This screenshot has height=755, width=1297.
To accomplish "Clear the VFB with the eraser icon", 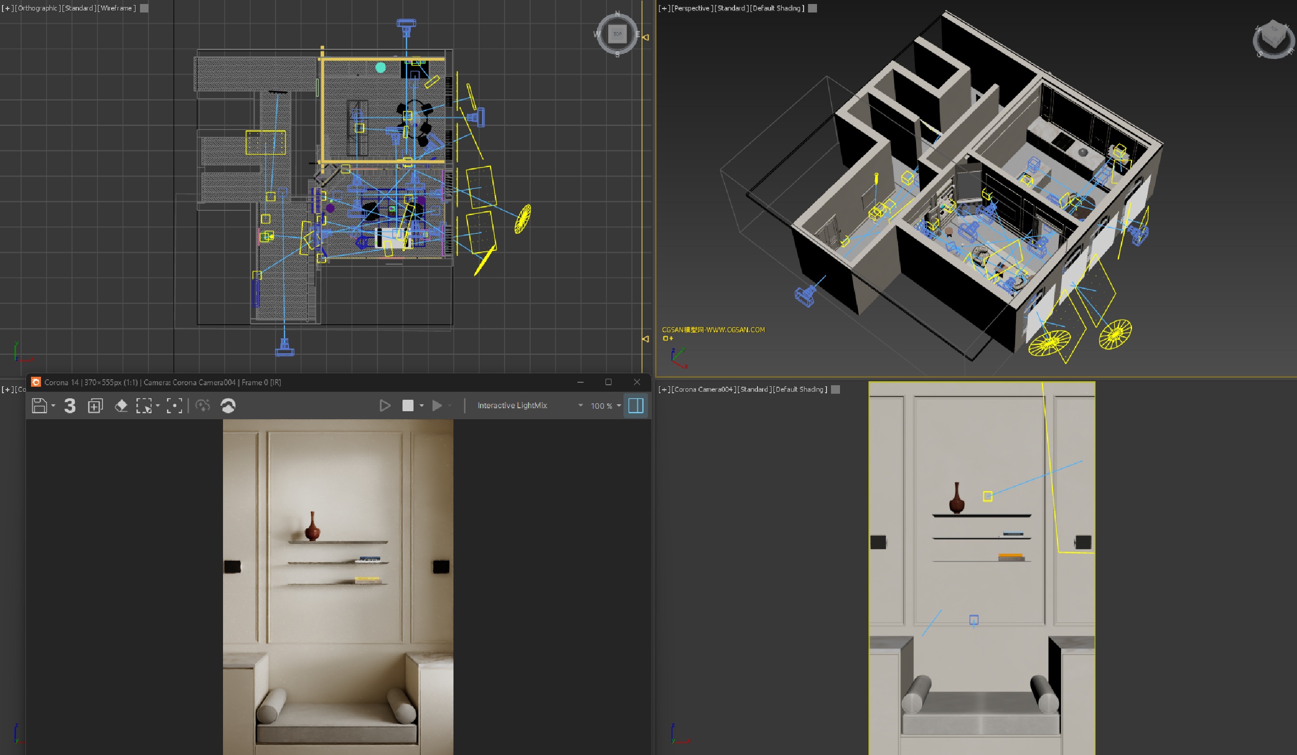I will pyautogui.click(x=121, y=405).
